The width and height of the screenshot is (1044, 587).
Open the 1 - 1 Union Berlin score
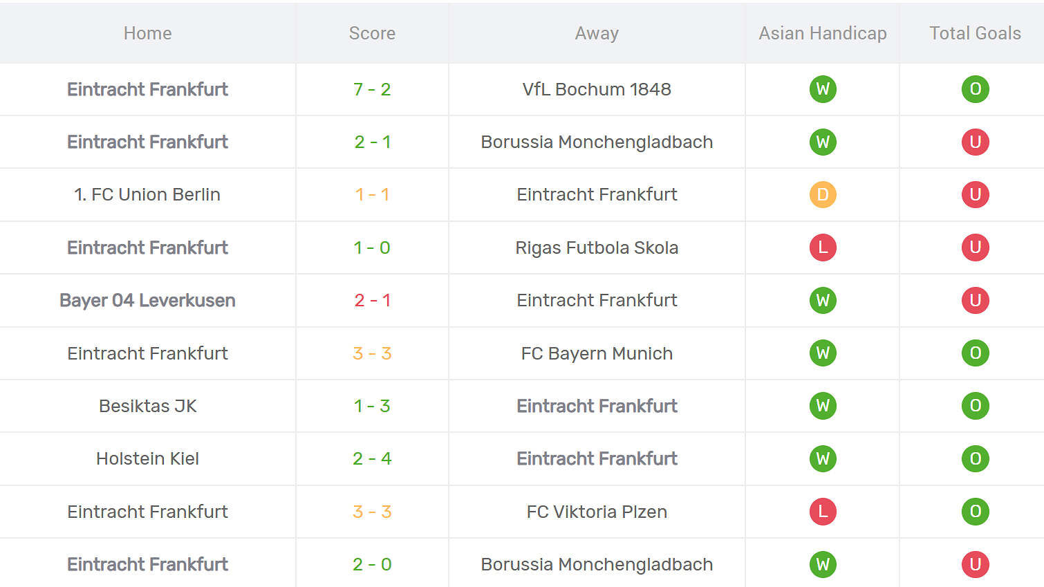[372, 195]
